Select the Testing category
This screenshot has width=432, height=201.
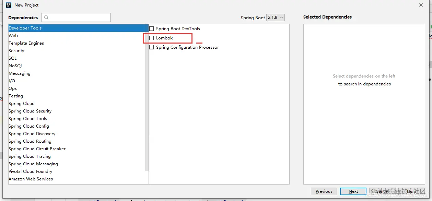78,96
